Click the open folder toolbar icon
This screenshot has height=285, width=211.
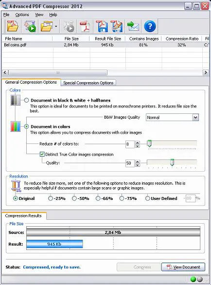47,26
